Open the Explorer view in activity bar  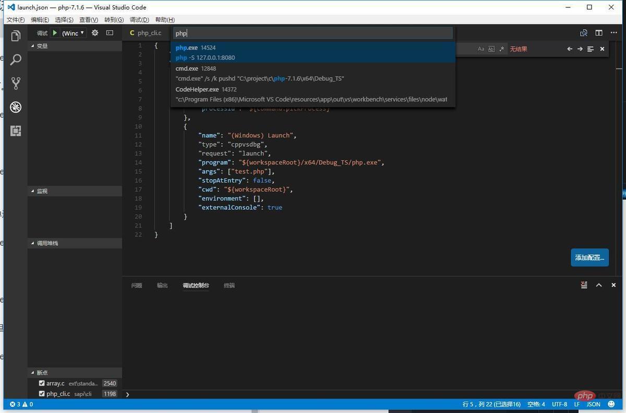point(16,36)
